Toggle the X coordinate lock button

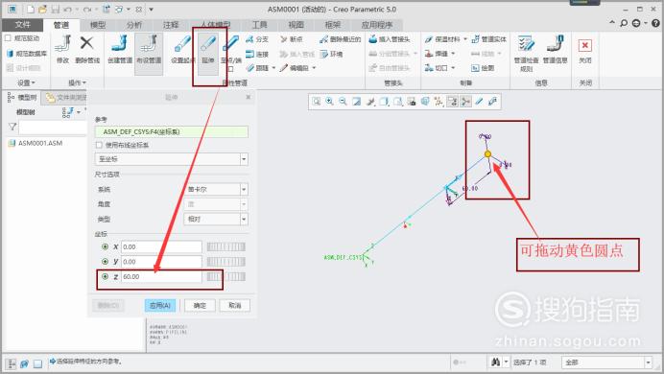[x=105, y=246]
